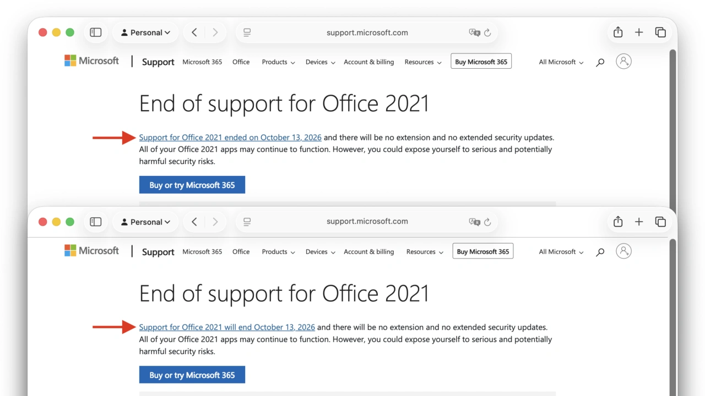
Task: Toggle sidebar in the upper Safari window
Action: (96, 32)
